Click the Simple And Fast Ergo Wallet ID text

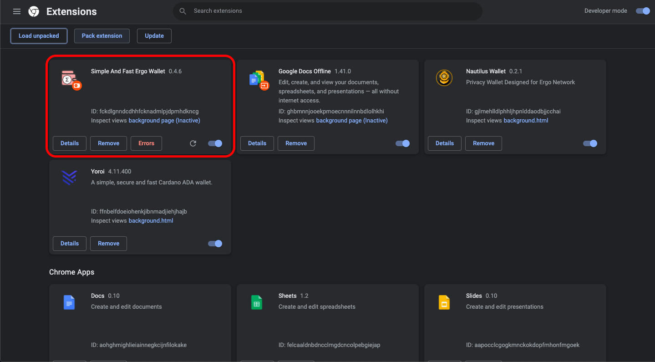tap(145, 112)
